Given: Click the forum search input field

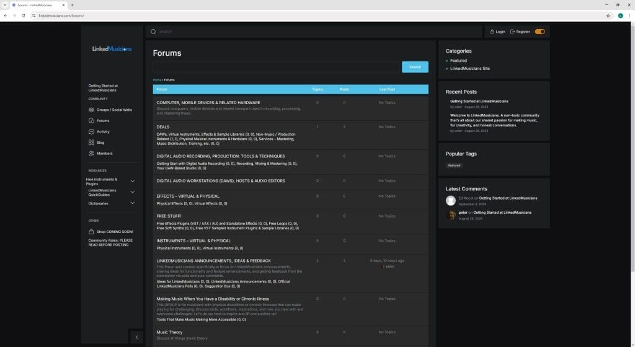Looking at the screenshot, I should click(276, 67).
